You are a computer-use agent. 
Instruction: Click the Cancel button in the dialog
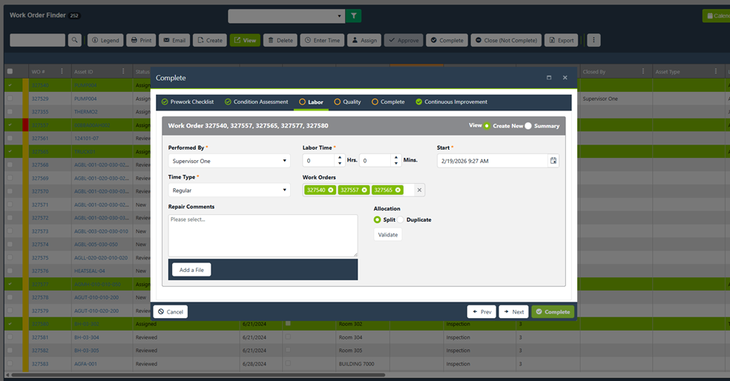point(171,311)
